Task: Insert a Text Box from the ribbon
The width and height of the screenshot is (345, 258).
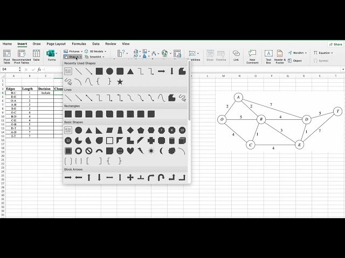Action: [x=268, y=56]
